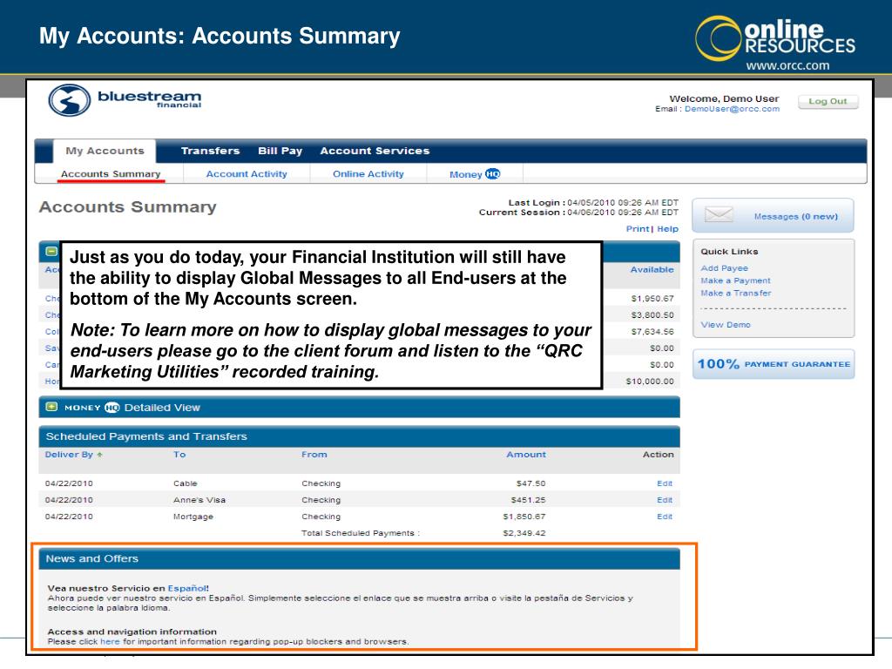This screenshot has height=669, width=892.
Task: Click the $10,000.00 available balance
Action: pos(650,382)
